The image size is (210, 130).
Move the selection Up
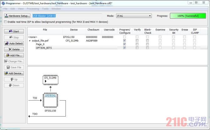pyautogui.click(x=14, y=79)
